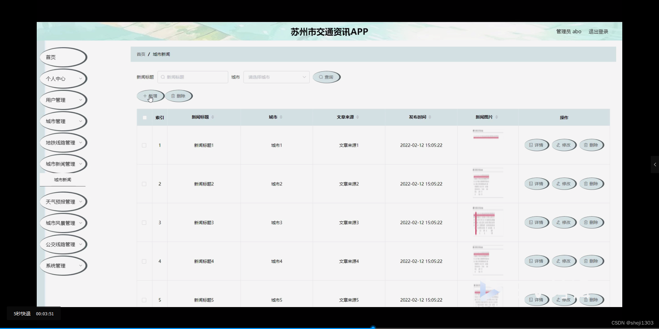Navigate to 首页 via the breadcrumb
The image size is (659, 329).
[x=141, y=54]
